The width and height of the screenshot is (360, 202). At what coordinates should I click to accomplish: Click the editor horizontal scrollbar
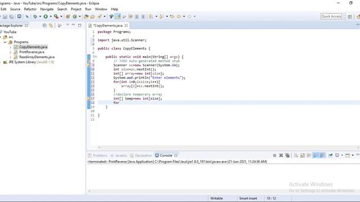[228, 147]
